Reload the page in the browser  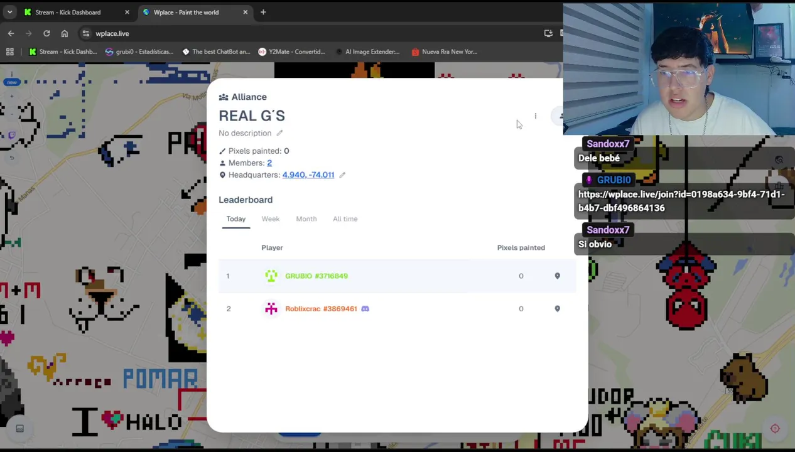click(x=46, y=33)
